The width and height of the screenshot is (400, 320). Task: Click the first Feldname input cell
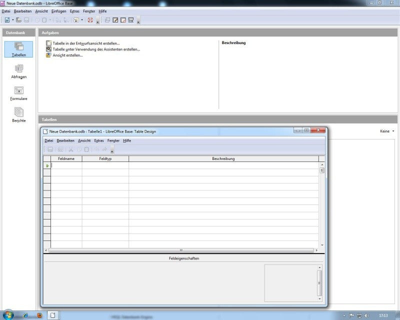pyautogui.click(x=66, y=165)
